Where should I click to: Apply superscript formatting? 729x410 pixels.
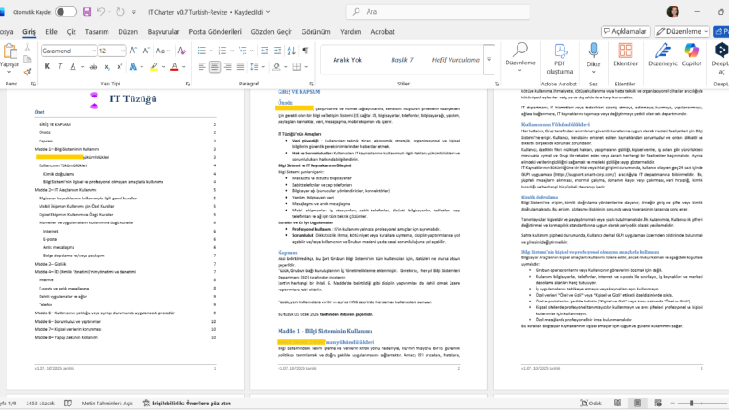120,67
